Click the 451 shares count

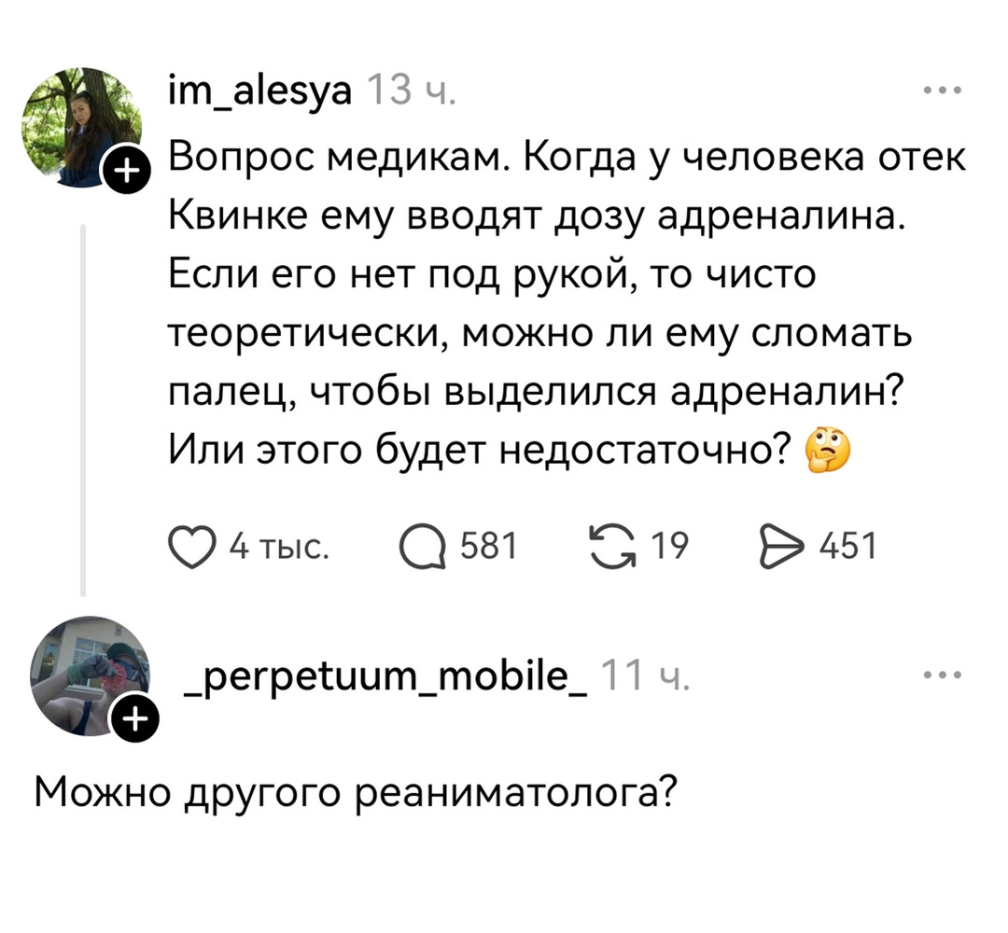click(847, 546)
